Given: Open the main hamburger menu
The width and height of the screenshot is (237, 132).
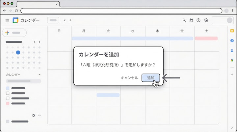Looking at the screenshot, I should tap(7, 20).
